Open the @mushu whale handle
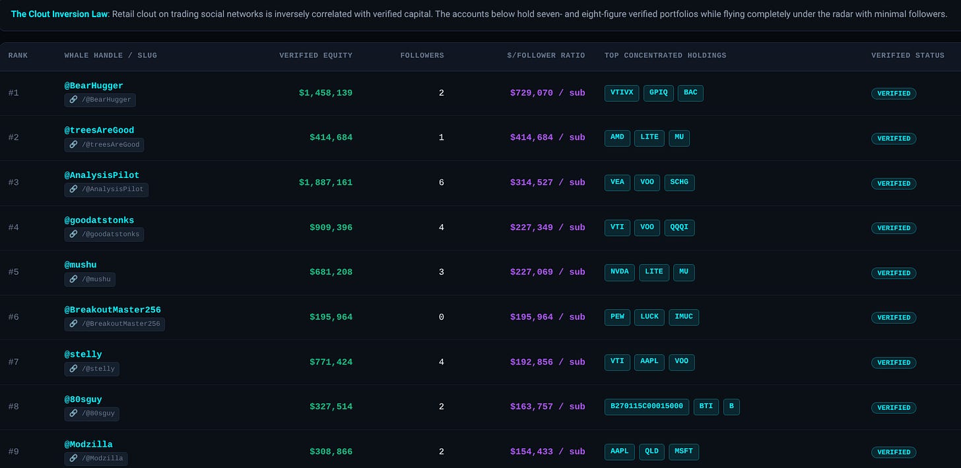 click(x=81, y=265)
